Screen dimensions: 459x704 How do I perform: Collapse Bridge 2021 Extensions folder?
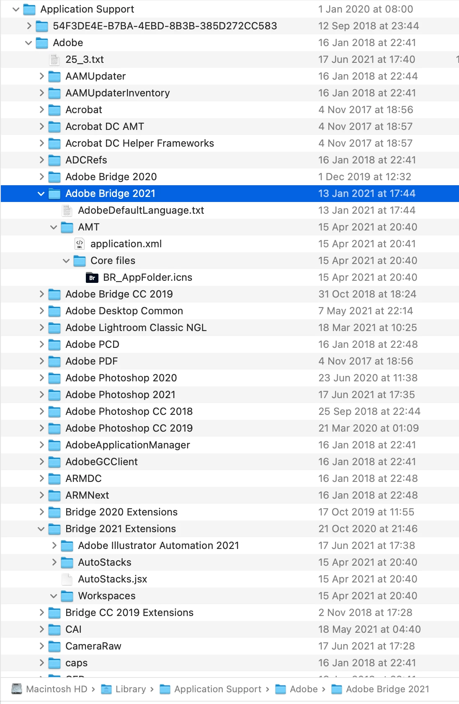click(41, 529)
